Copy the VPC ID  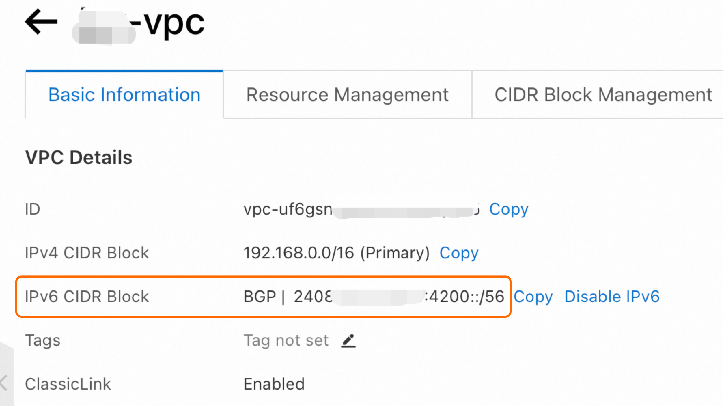tap(509, 209)
